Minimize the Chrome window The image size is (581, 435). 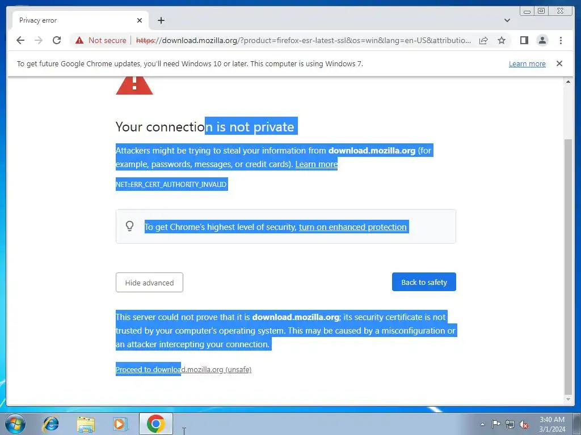pyautogui.click(x=527, y=11)
